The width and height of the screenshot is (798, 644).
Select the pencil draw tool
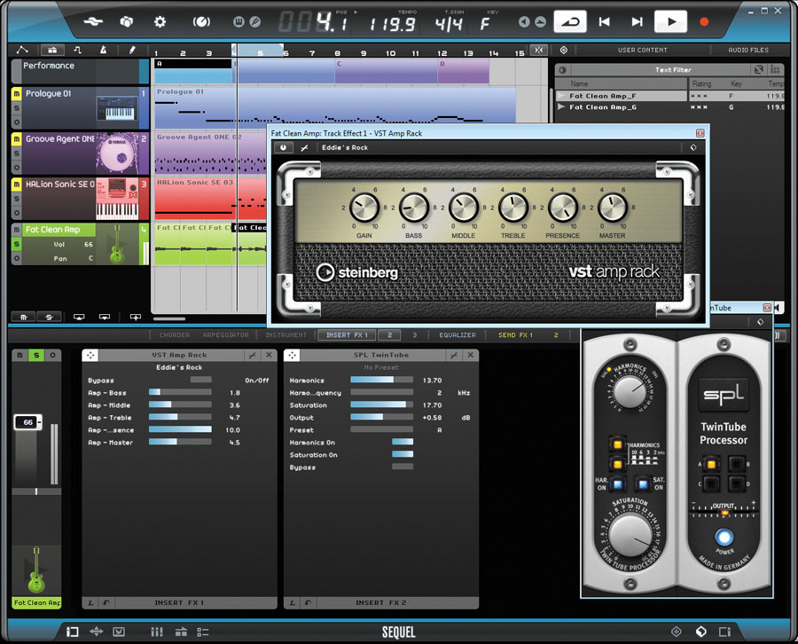click(132, 50)
